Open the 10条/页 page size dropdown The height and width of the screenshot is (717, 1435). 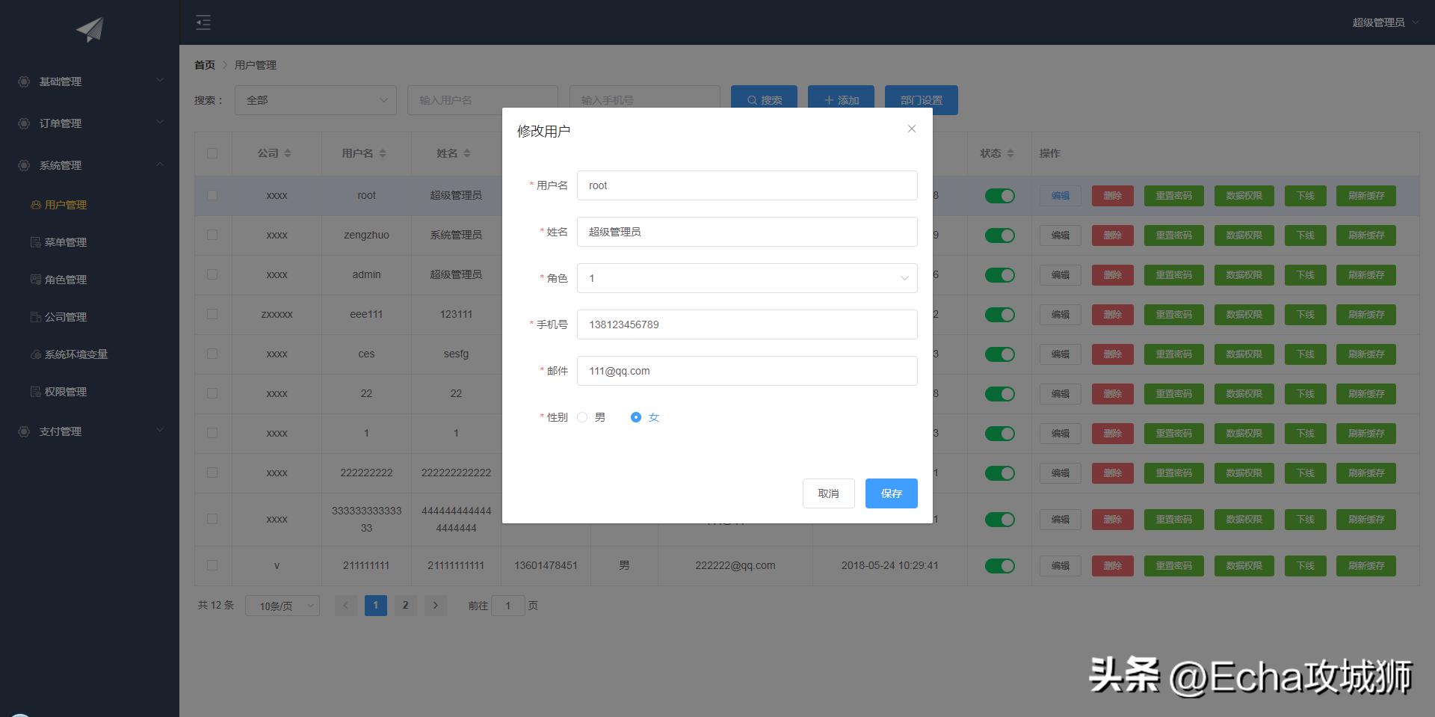tap(282, 606)
